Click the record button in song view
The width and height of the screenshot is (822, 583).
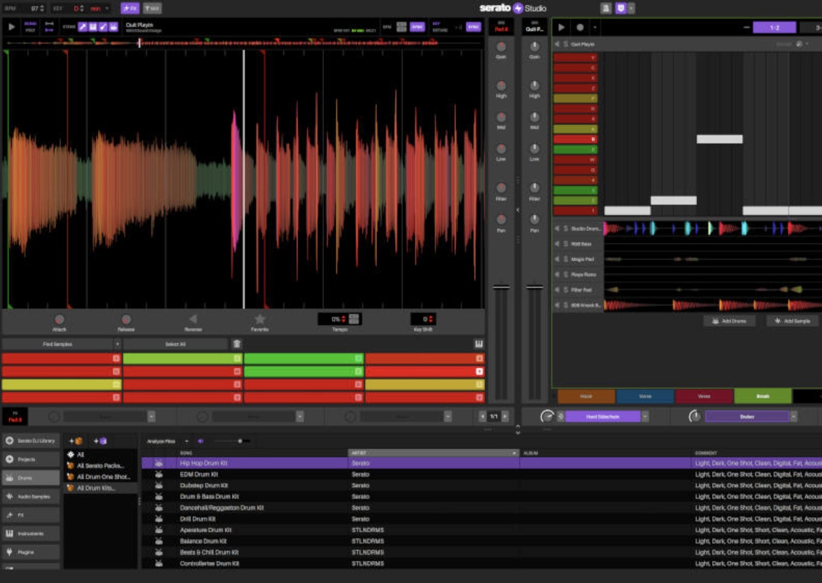click(580, 28)
